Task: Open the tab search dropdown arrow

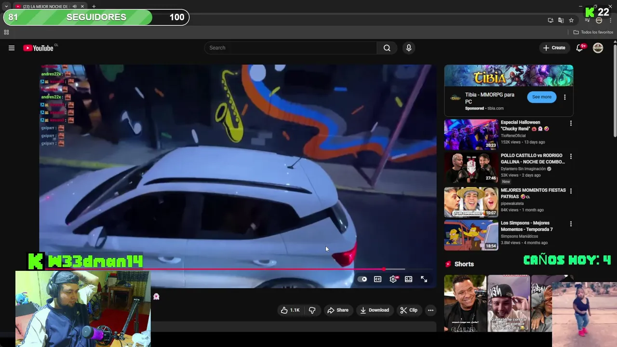Action: pos(6,6)
